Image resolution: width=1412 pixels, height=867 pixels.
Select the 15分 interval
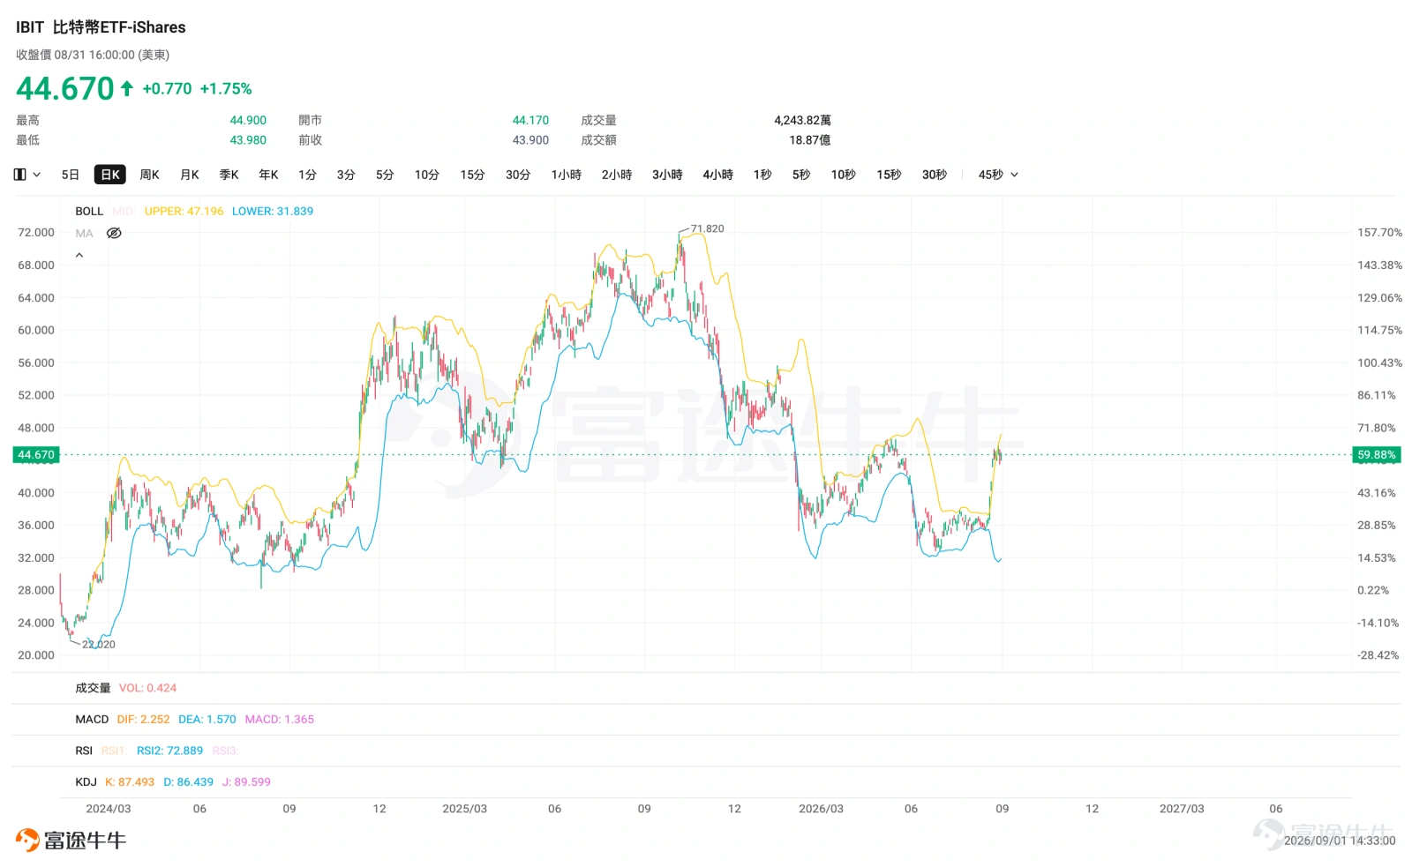(473, 175)
